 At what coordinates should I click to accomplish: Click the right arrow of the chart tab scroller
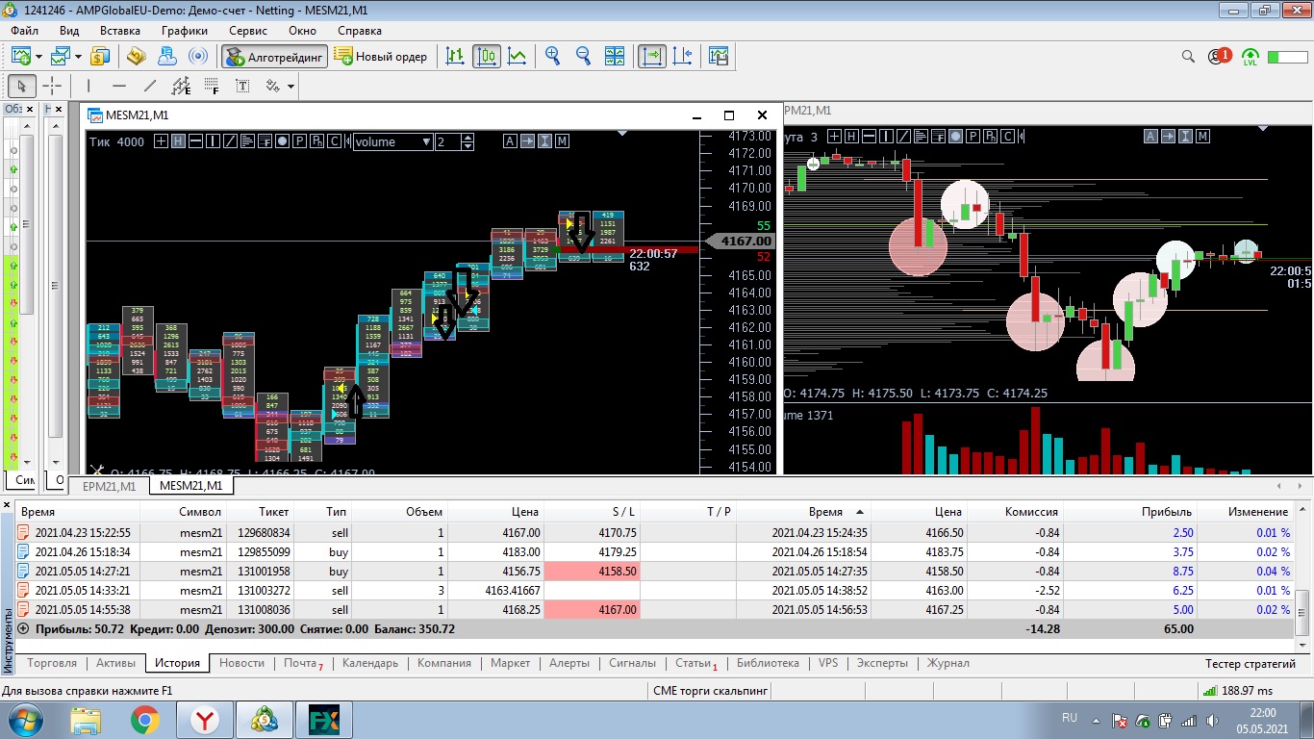pos(1299,486)
